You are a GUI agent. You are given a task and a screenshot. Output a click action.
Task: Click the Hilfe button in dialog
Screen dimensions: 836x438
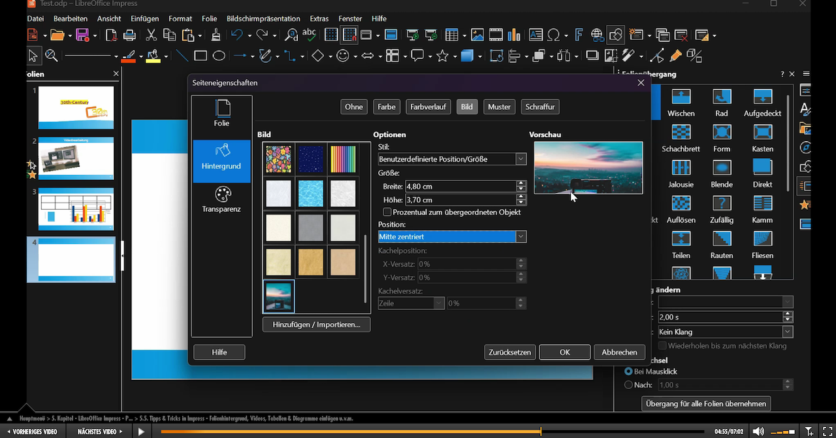(219, 352)
